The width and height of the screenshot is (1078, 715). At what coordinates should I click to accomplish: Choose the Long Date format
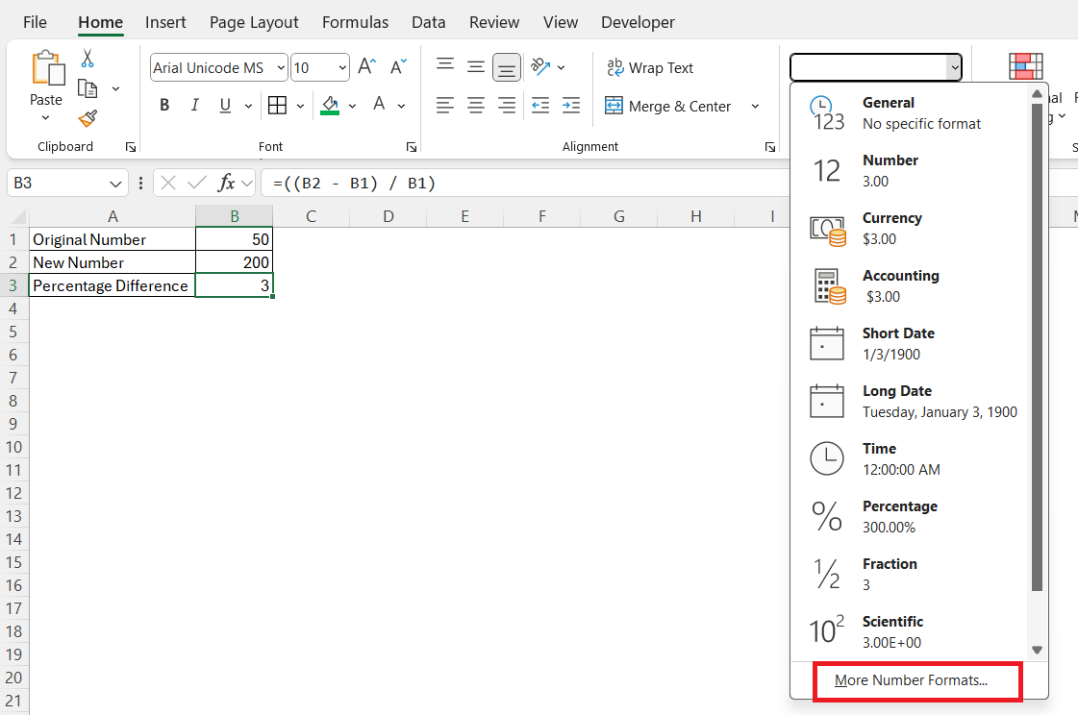tap(910, 401)
